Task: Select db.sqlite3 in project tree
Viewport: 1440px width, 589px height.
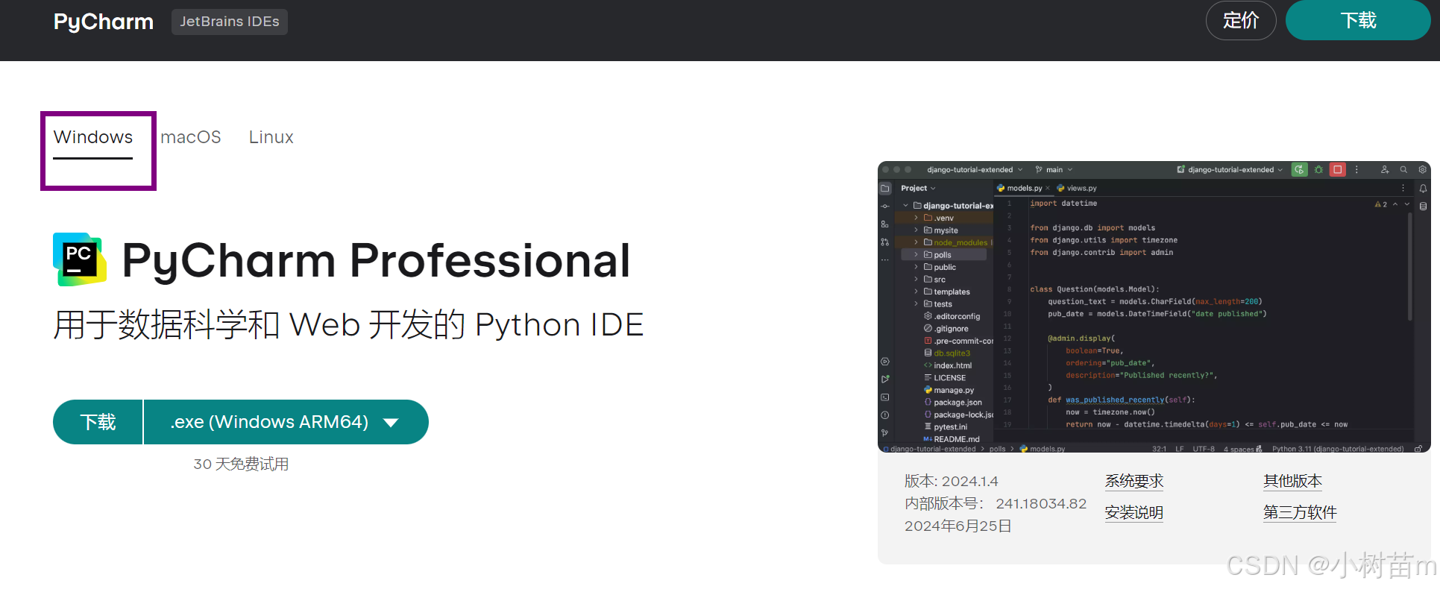Action: 947,353
